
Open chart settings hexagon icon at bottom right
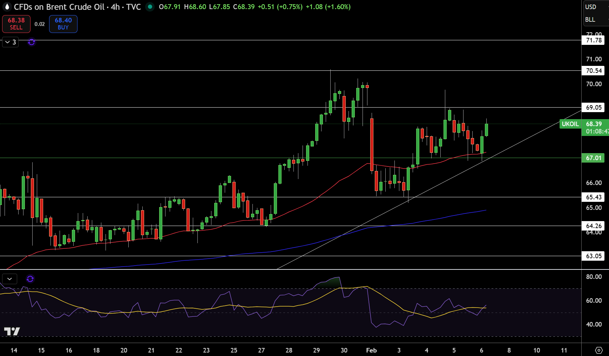pyautogui.click(x=599, y=350)
